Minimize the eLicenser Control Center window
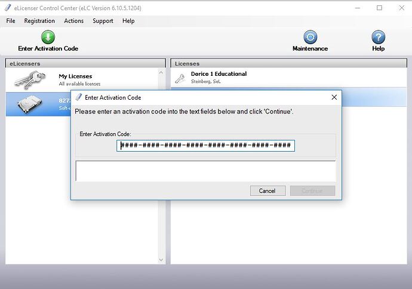 [357, 8]
